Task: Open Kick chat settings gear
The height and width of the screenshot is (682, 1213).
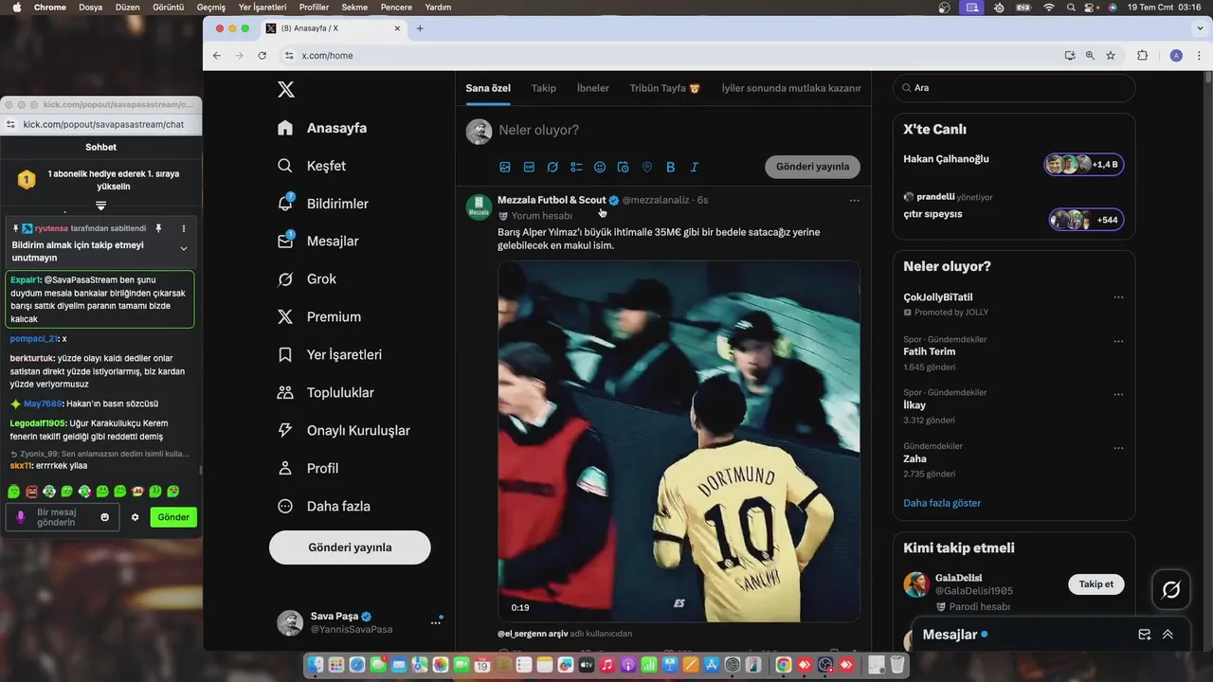Action: click(136, 517)
